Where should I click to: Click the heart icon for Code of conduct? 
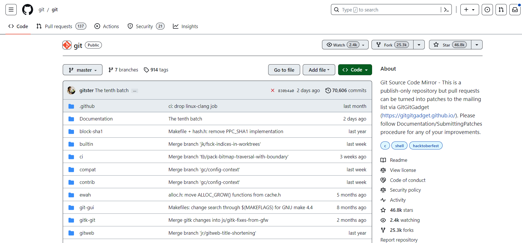point(383,180)
